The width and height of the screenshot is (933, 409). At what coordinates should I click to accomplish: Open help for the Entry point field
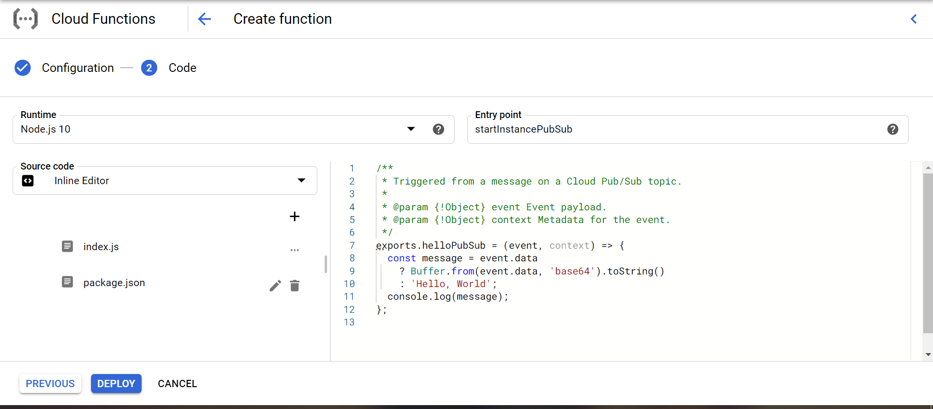(892, 129)
